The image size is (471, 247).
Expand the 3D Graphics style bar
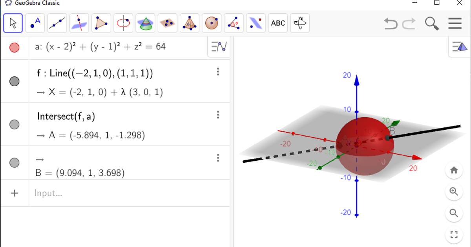click(460, 47)
